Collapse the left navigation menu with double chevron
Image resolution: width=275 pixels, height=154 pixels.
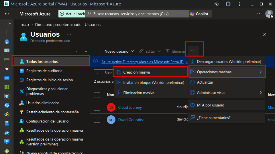tap(86, 51)
